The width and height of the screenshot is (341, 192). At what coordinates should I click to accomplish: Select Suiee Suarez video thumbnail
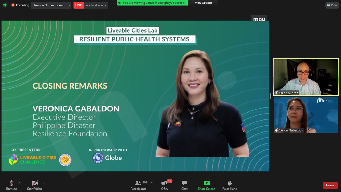(306, 77)
